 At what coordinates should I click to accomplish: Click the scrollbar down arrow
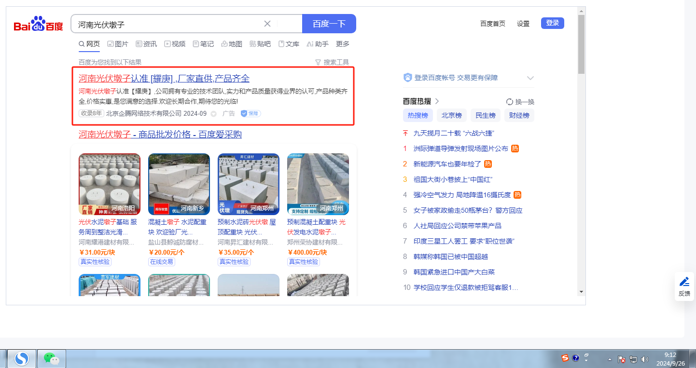[581, 292]
